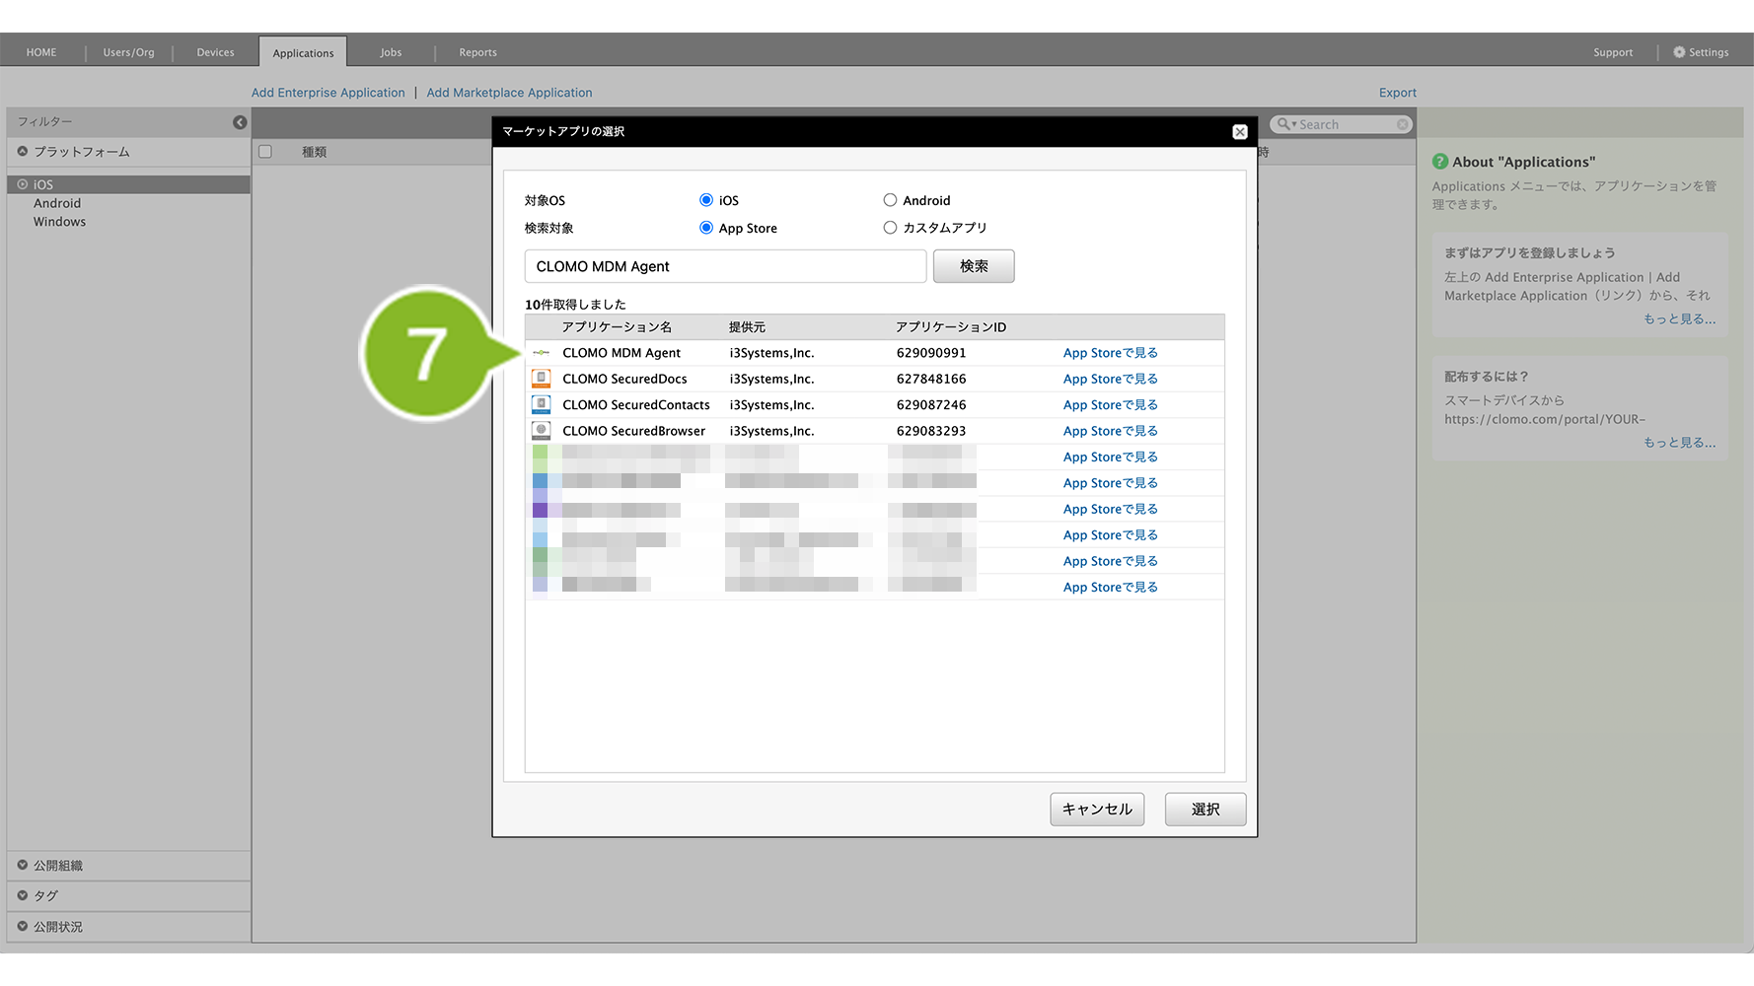Screen dimensions: 1754x986
Task: Toggle the select-all checkbox in table header
Action: [x=265, y=152]
